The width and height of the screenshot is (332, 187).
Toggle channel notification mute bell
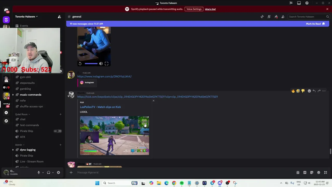point(269,17)
